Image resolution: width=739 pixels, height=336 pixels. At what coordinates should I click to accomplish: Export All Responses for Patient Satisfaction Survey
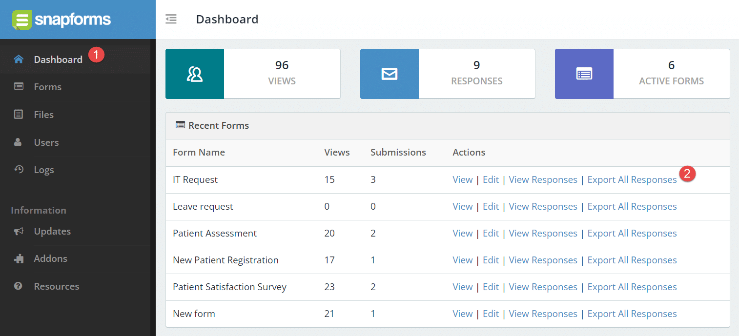(632, 287)
